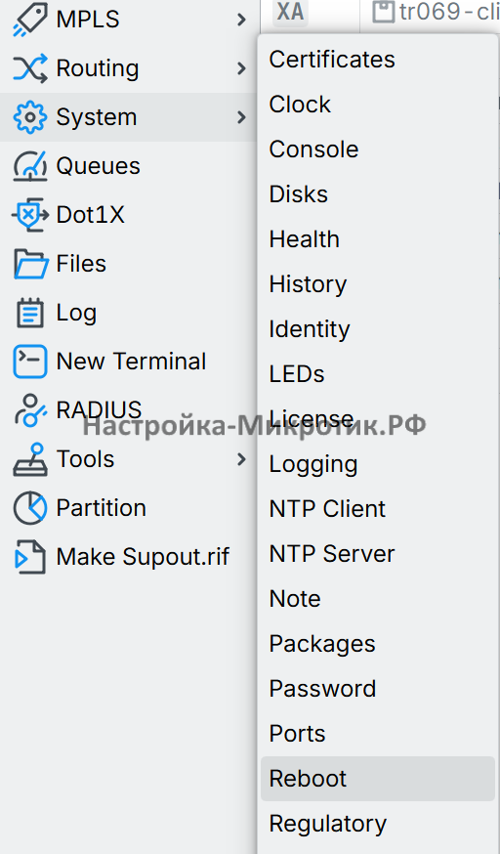
Task: Click the RADIUS user-key icon
Action: [x=30, y=410]
